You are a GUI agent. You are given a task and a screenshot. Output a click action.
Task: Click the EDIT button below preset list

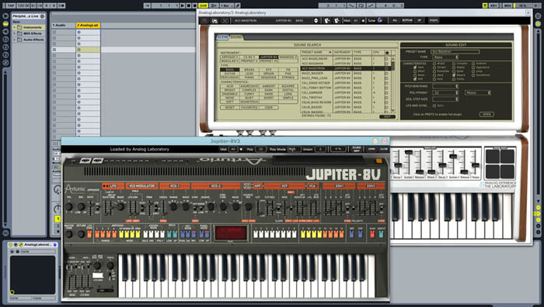pos(387,116)
